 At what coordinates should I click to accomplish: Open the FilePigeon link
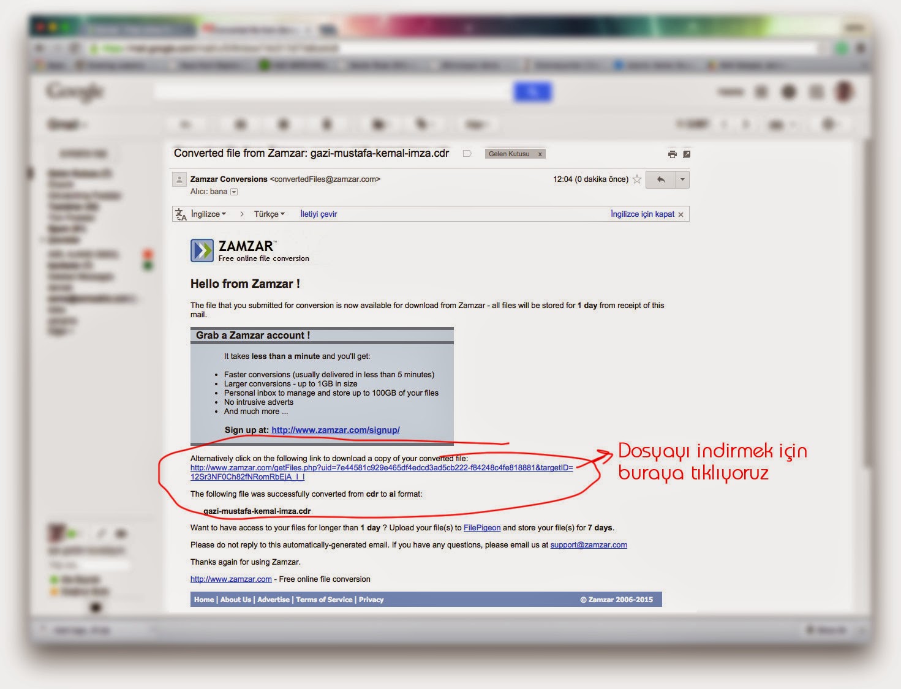pyautogui.click(x=482, y=528)
